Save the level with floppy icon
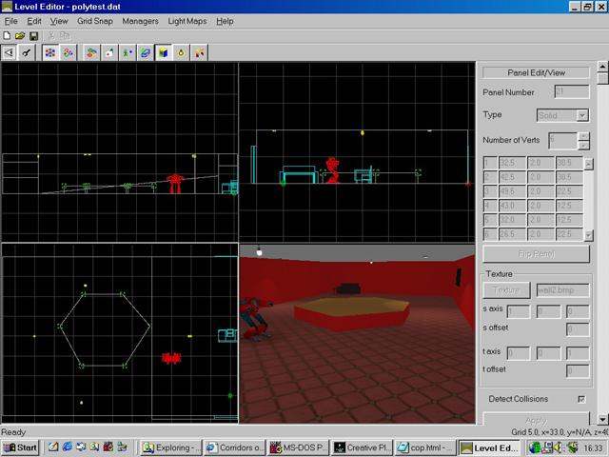 click(x=34, y=36)
